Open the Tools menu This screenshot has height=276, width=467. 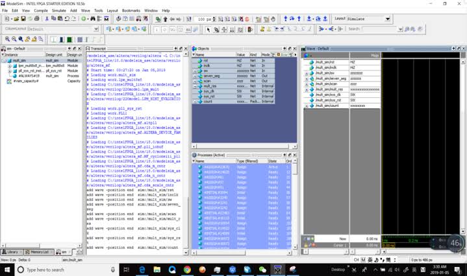98,10
